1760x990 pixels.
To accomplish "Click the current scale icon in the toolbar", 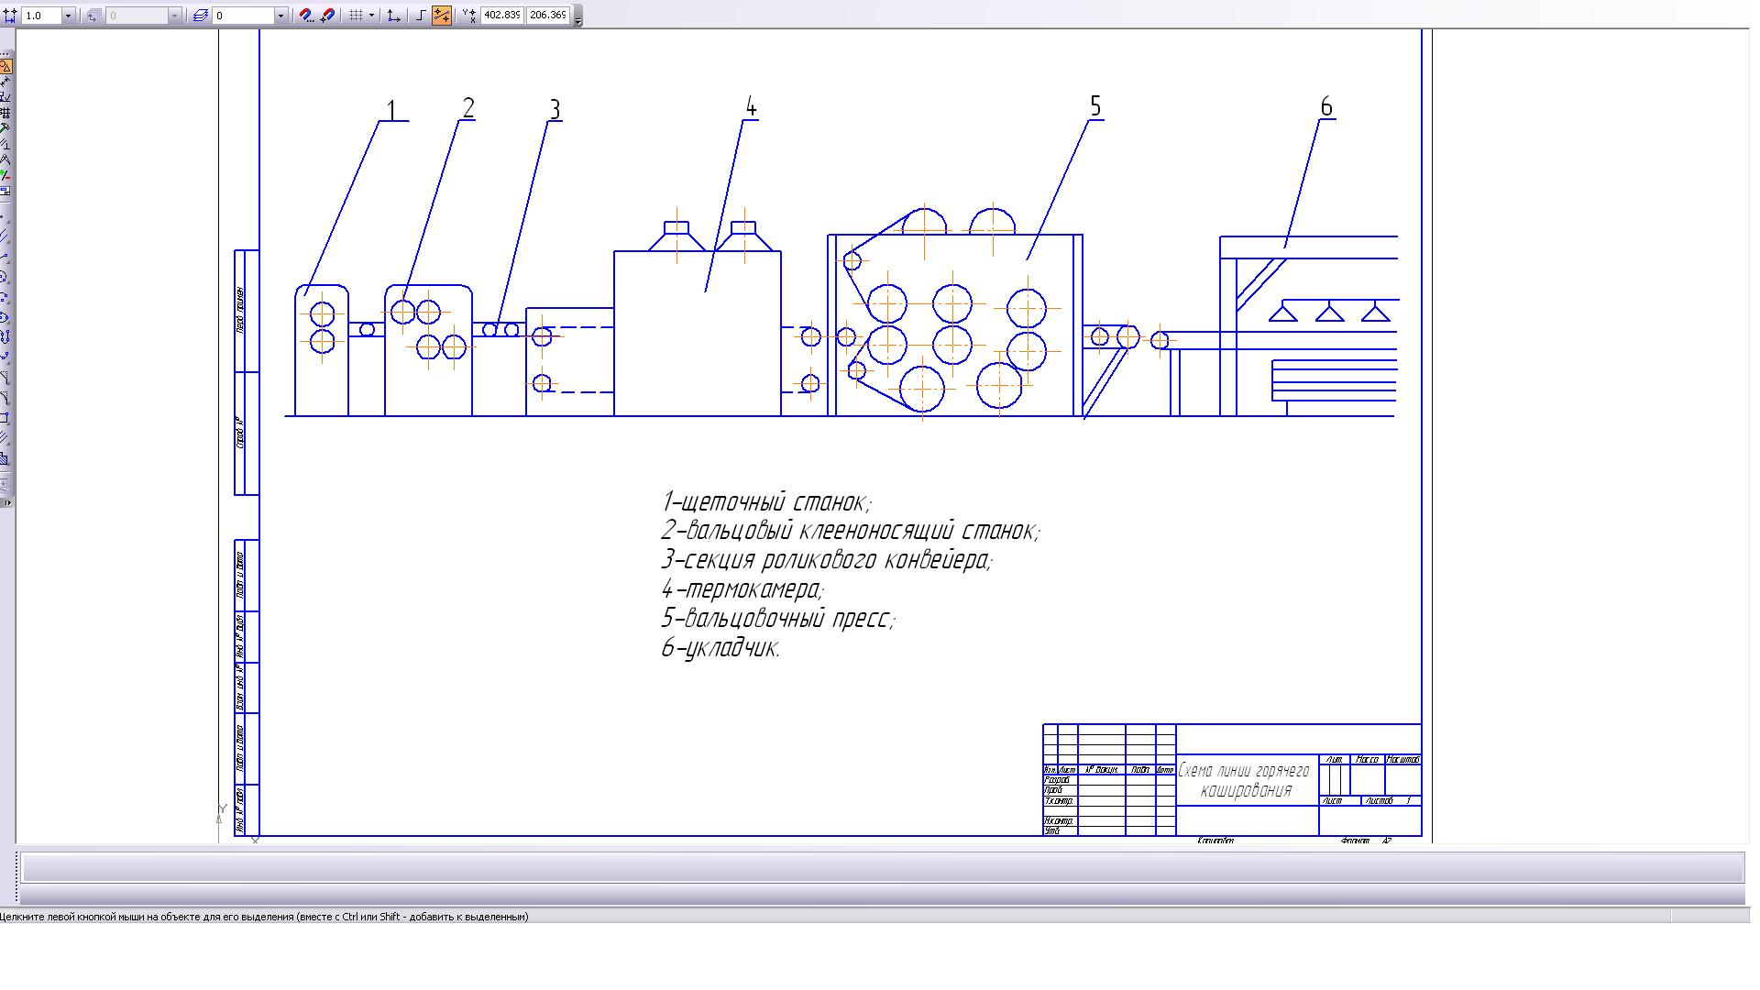I will 11,16.
